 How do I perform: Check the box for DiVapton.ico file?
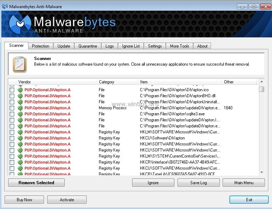12,90
